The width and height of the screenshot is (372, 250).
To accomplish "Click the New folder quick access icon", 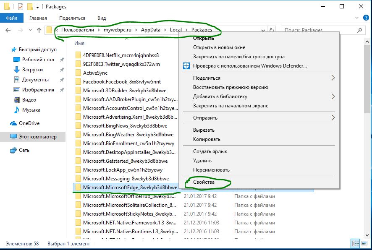I will tap(30, 7).
